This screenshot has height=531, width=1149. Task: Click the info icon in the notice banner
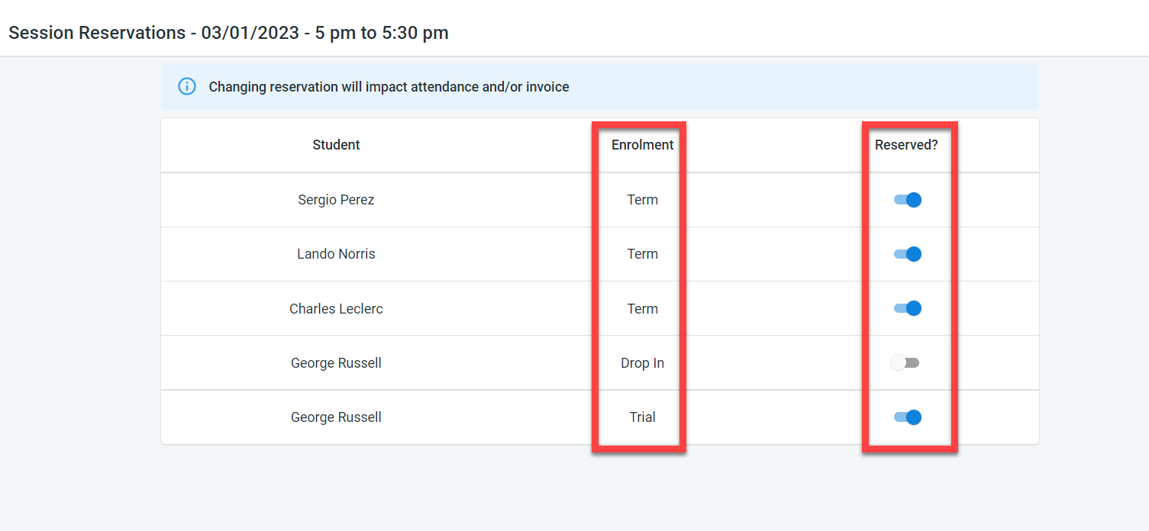tap(187, 86)
